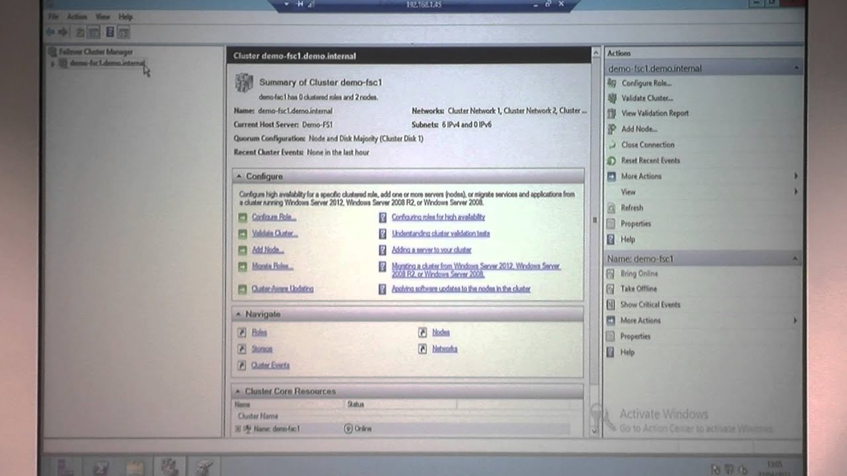Click the Status column header in Cluster Core Resources
Image resolution: width=847 pixels, height=476 pixels.
click(x=400, y=405)
